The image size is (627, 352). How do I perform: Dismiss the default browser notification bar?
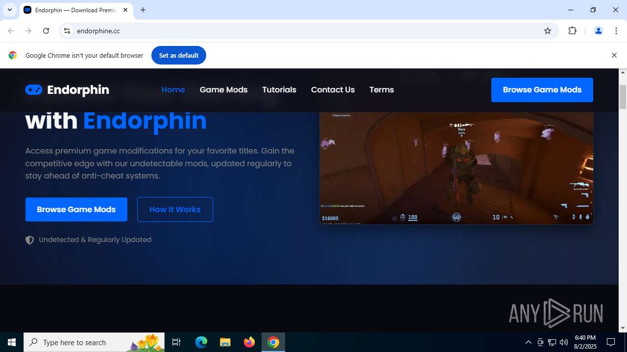pos(614,55)
